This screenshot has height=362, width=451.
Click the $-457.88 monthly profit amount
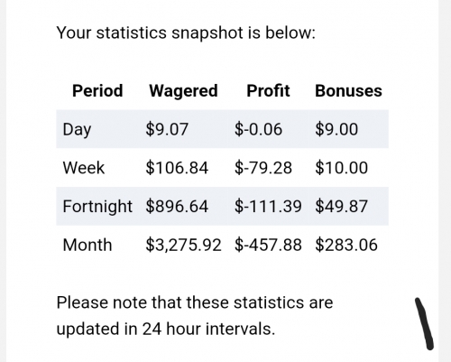[268, 245]
